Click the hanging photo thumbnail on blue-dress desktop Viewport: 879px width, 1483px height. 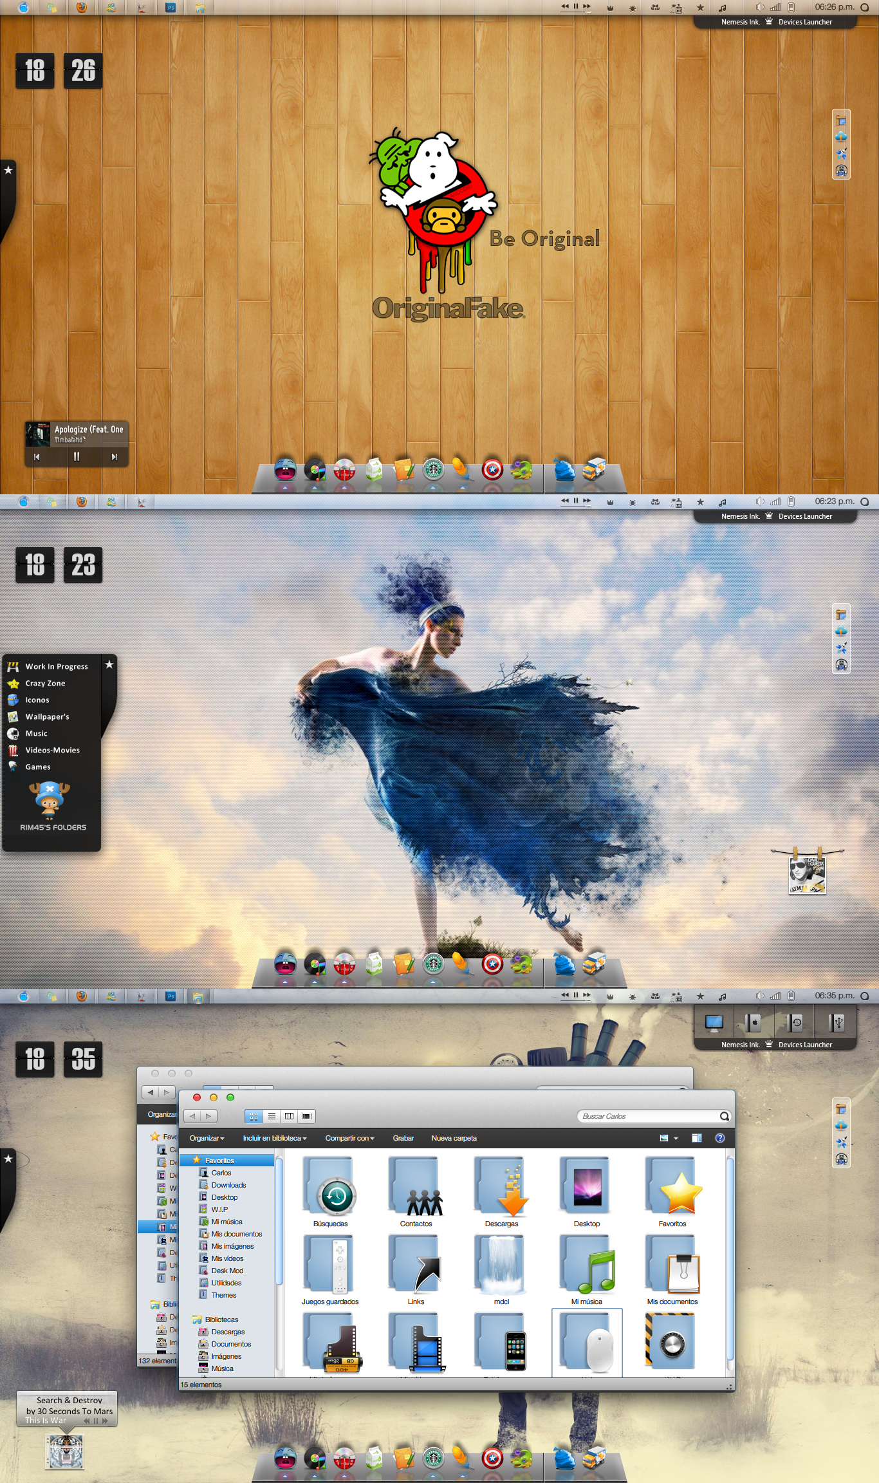pyautogui.click(x=807, y=875)
